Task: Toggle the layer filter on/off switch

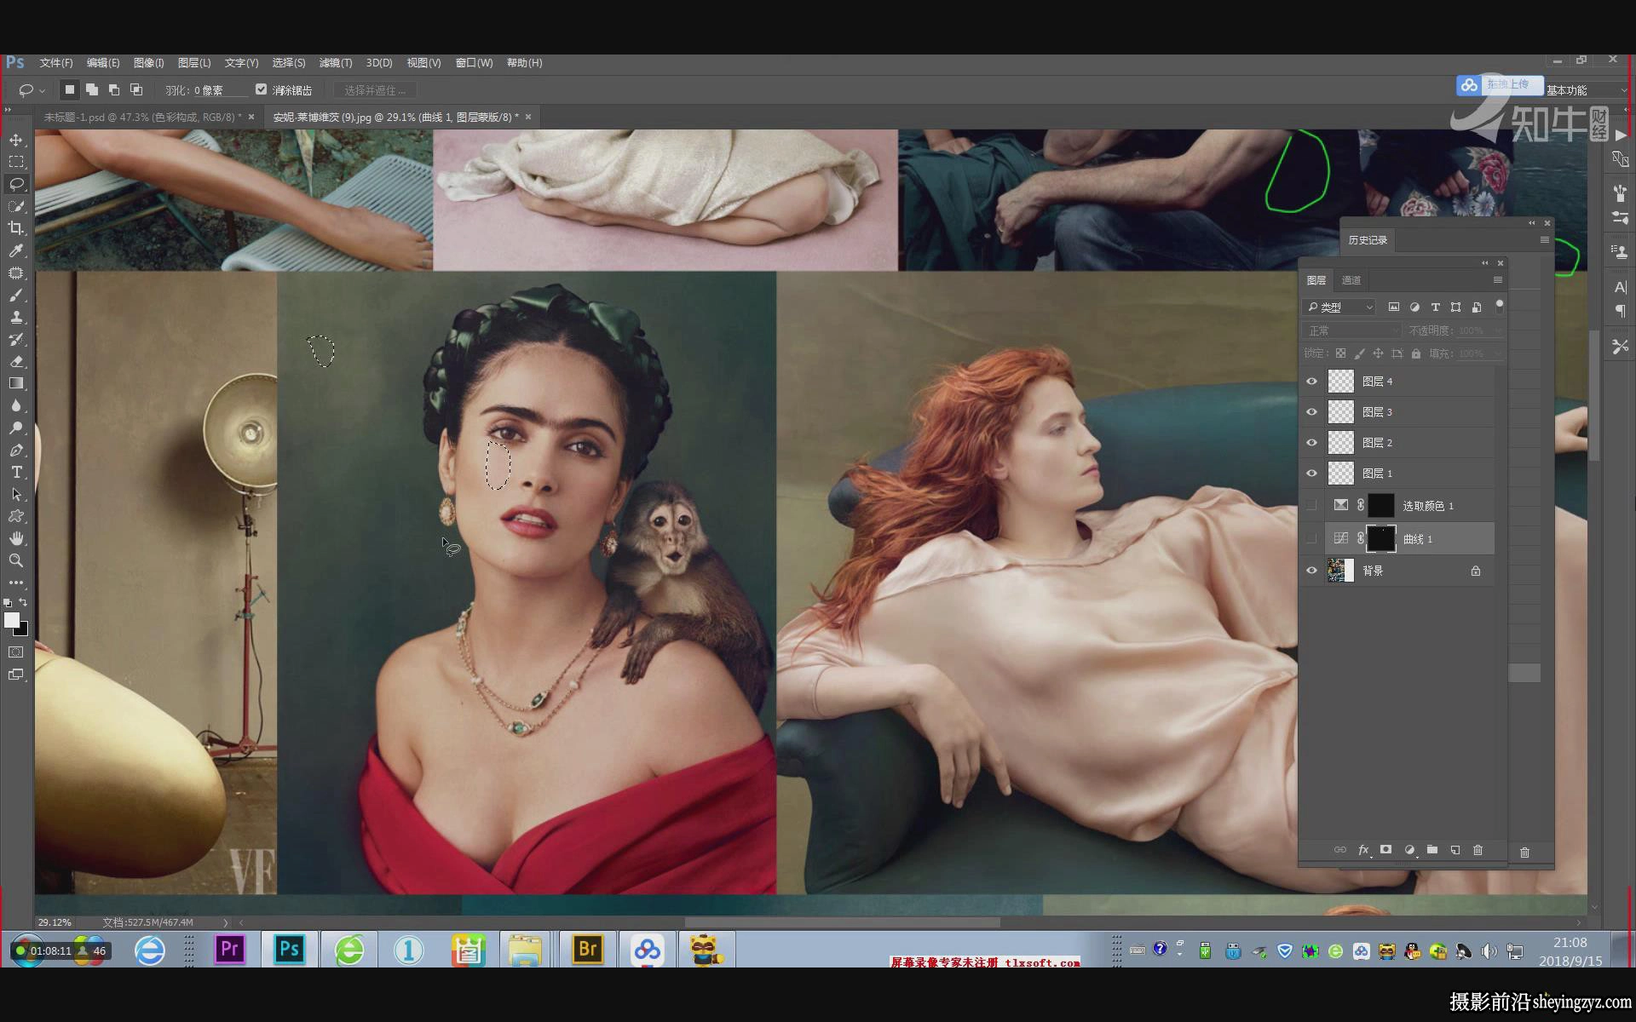Action: pyautogui.click(x=1500, y=305)
